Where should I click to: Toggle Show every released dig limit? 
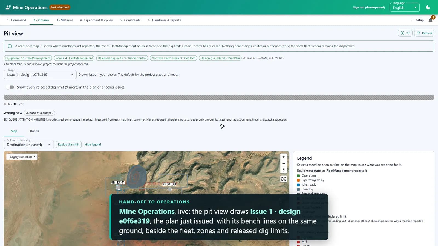pos(10,87)
